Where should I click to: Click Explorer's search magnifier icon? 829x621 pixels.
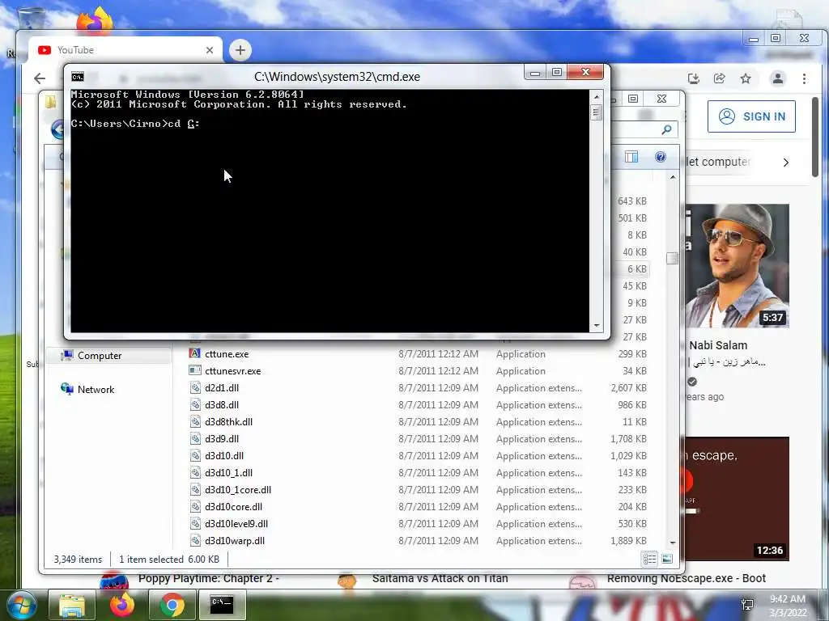(666, 129)
